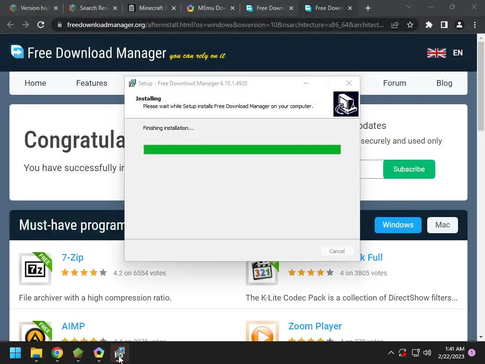Click the setup installer taskbar icon
Viewport: 485px width, 364px height.
(x=119, y=353)
